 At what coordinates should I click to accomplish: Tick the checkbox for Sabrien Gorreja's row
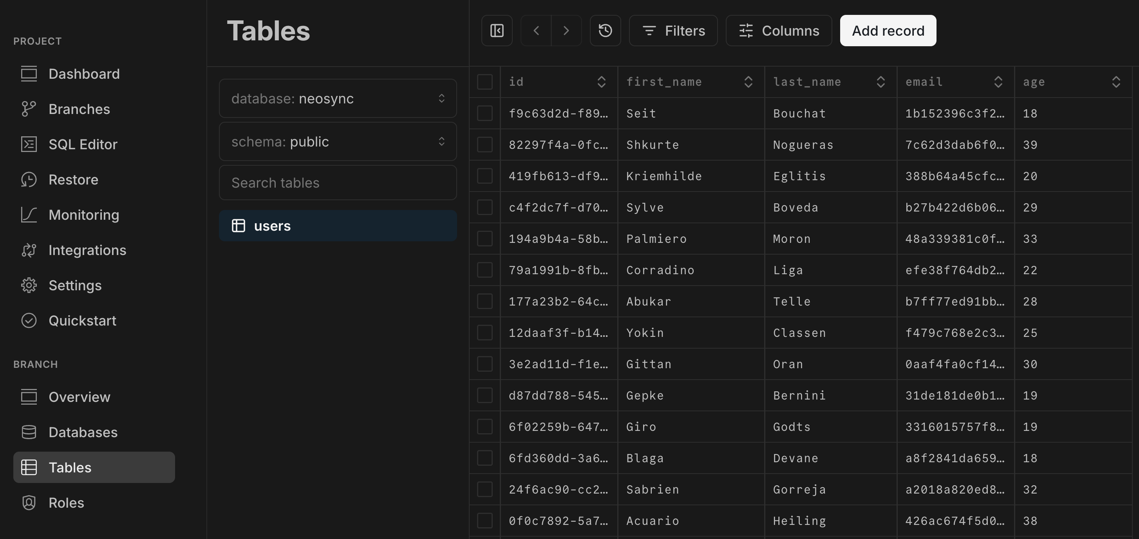point(485,489)
